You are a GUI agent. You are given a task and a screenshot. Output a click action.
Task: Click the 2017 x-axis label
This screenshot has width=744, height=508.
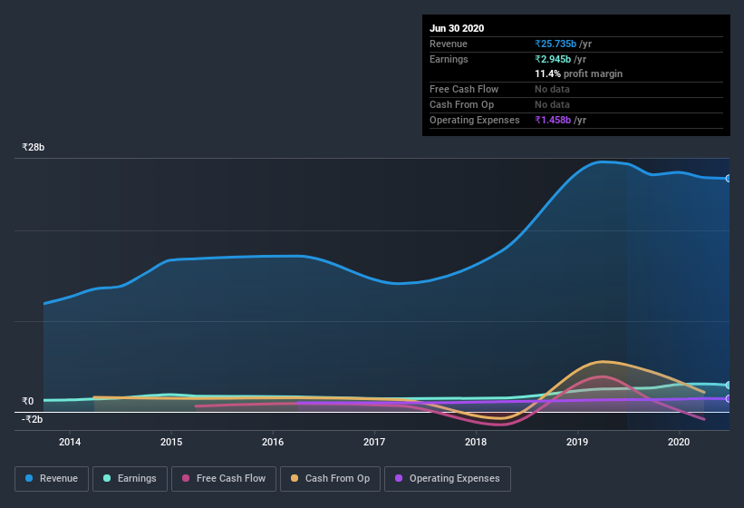point(374,442)
